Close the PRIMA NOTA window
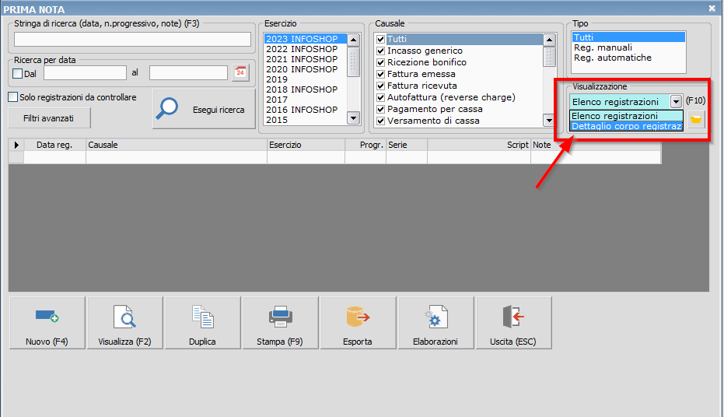Screen dimensions: 724x417 tap(712, 9)
